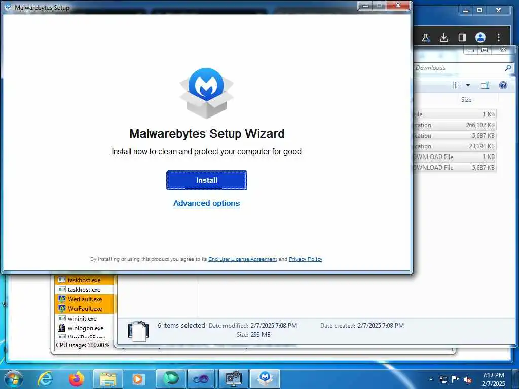Click the selected files icon in details pane
The width and height of the screenshot is (519, 389).
[138, 331]
